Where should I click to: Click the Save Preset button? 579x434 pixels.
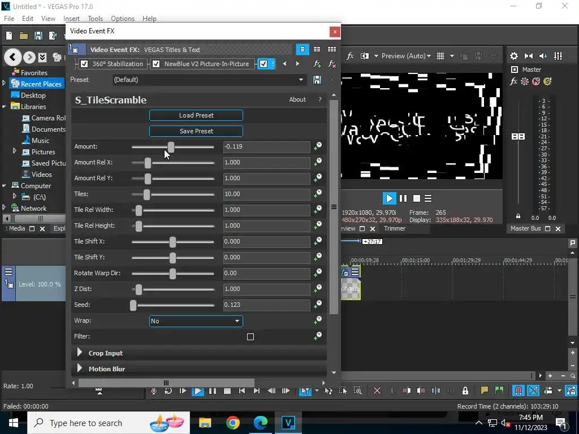pos(196,131)
